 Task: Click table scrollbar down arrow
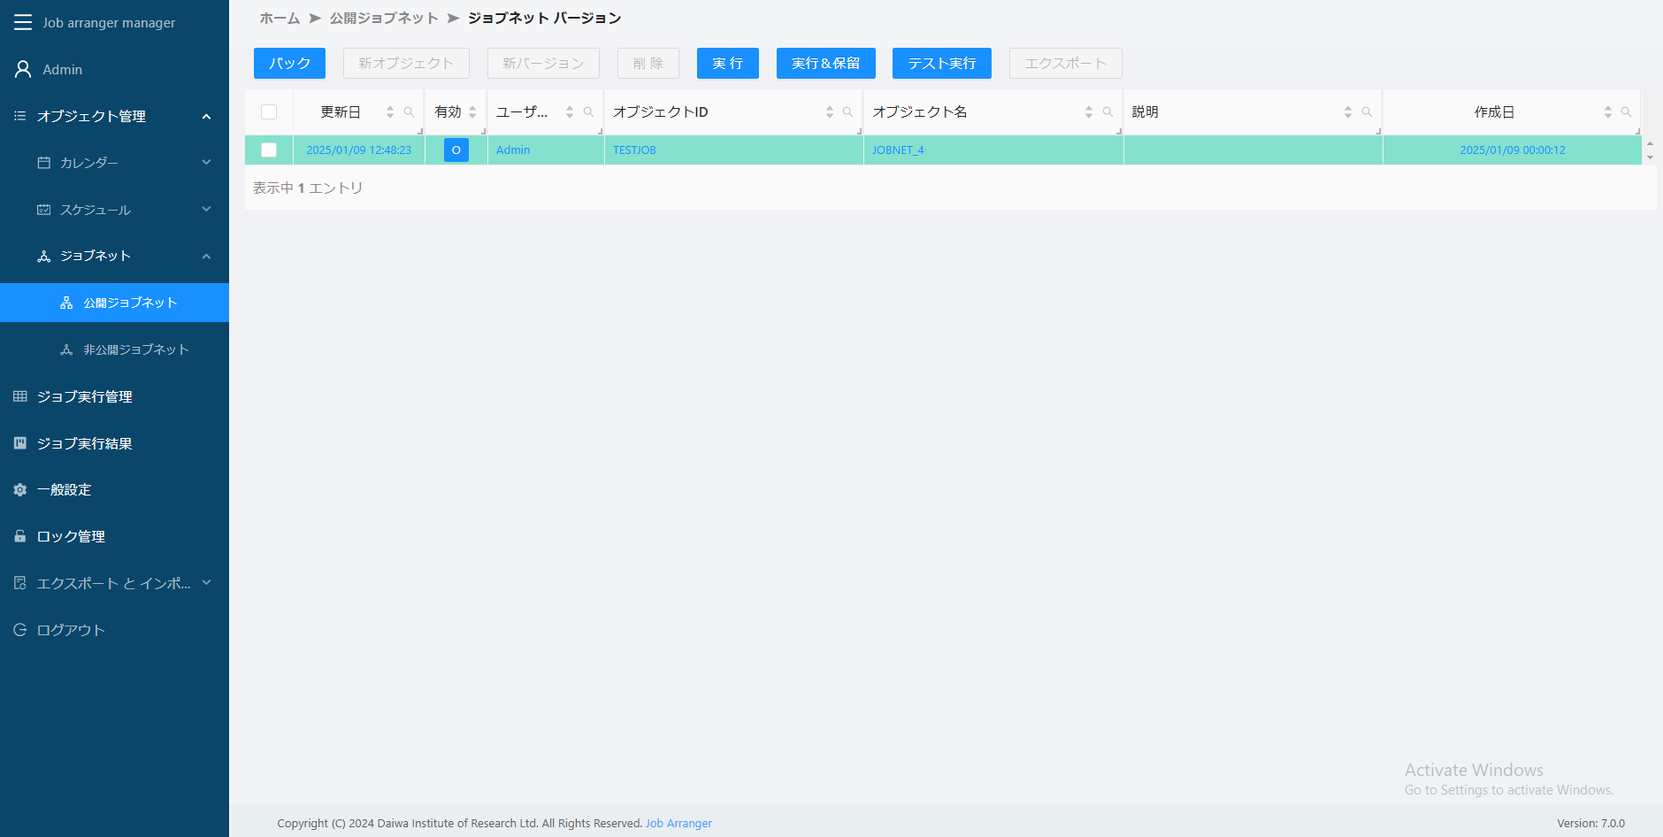[x=1650, y=157]
